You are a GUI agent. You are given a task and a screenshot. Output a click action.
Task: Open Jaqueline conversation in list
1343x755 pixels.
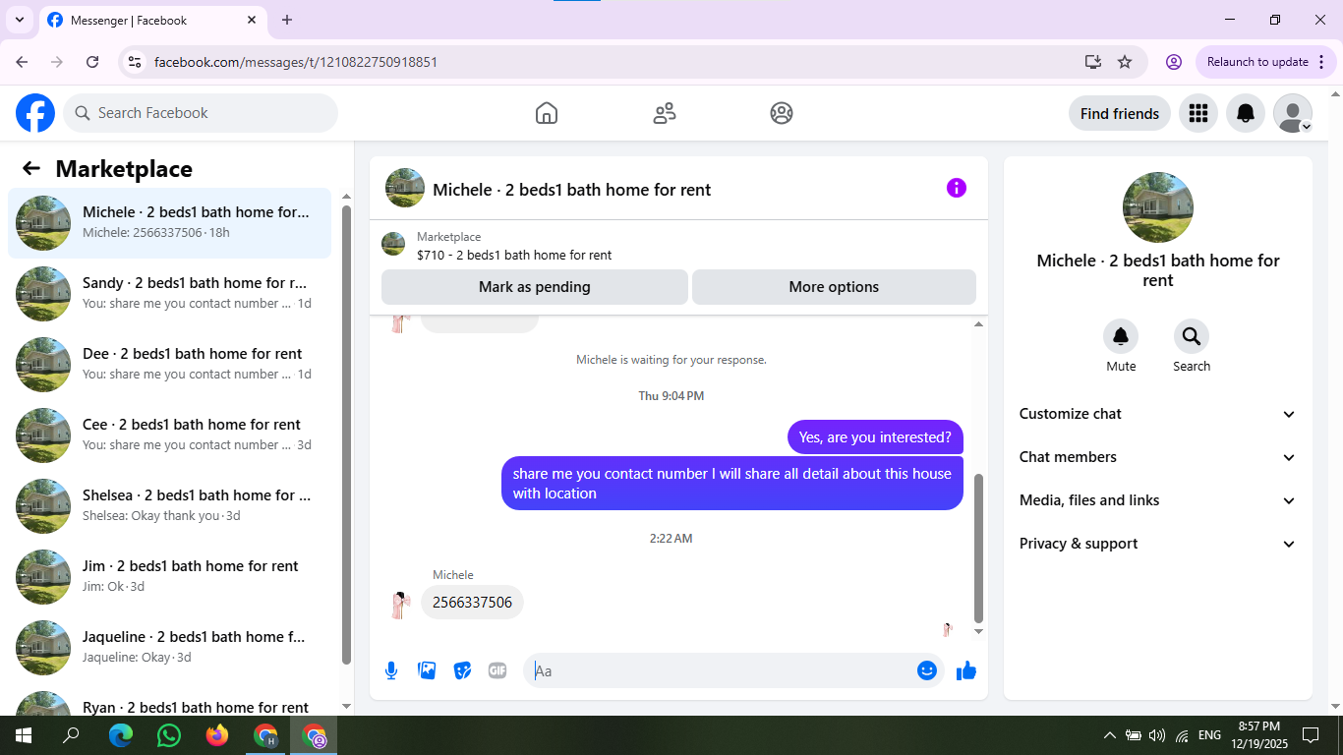coord(169,648)
